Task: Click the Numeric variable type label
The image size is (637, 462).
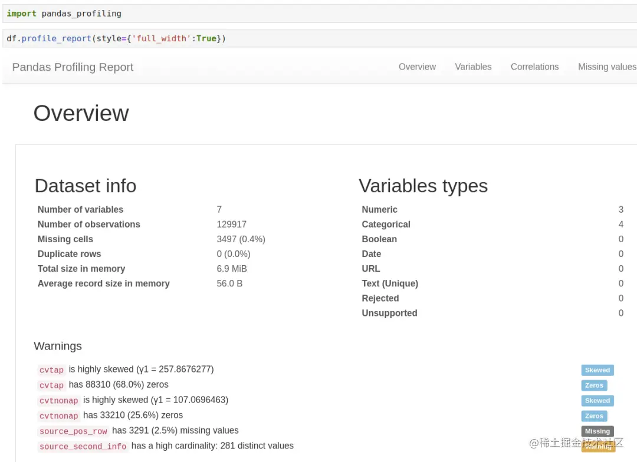Action: coord(379,209)
